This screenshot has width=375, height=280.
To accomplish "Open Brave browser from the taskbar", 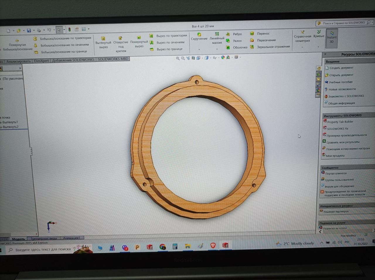I will coord(213,246).
